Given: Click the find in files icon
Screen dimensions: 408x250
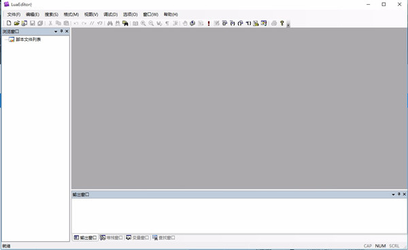Looking at the screenshot, I should (x=125, y=23).
